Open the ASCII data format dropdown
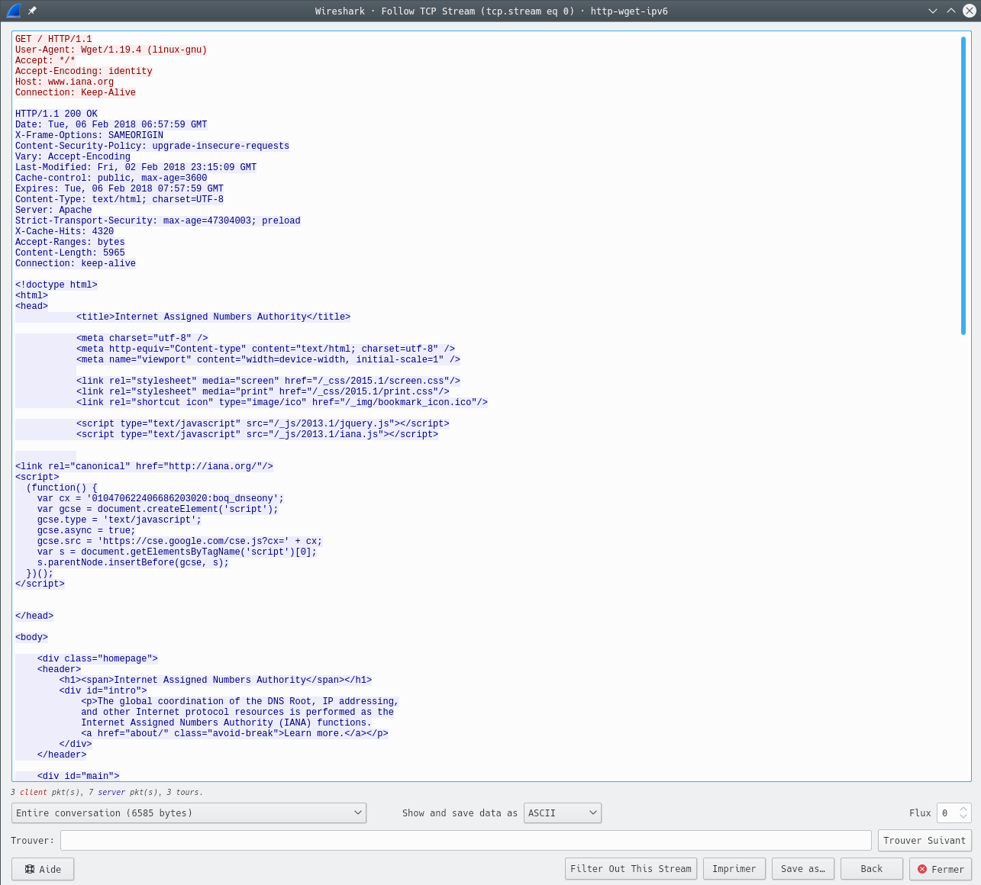Screen dimensions: 981x885 563,813
